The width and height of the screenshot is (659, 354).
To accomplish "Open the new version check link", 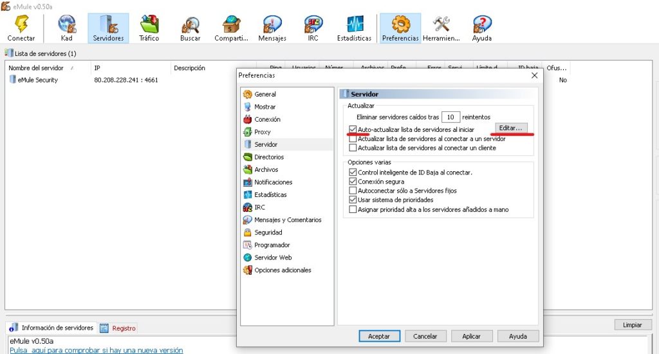I will click(x=97, y=349).
